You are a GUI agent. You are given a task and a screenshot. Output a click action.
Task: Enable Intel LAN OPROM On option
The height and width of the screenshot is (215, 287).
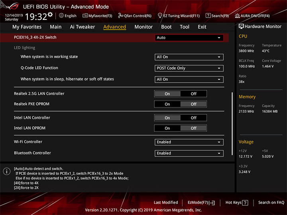(167, 128)
